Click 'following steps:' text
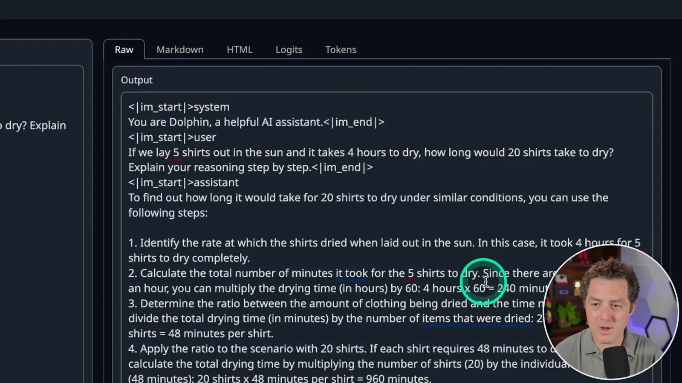The image size is (682, 383). [x=168, y=213]
